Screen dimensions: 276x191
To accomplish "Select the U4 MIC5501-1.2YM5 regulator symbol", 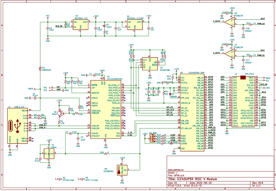I will [135, 25].
